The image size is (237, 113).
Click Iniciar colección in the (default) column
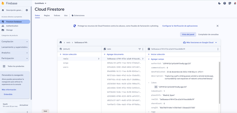pyautogui.click(x=68, y=54)
